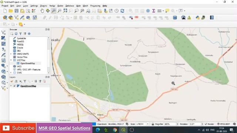This screenshot has width=237, height=133.
Task: Click the New Shapefile Layer icon in top toolbar
Action: pos(16,18)
